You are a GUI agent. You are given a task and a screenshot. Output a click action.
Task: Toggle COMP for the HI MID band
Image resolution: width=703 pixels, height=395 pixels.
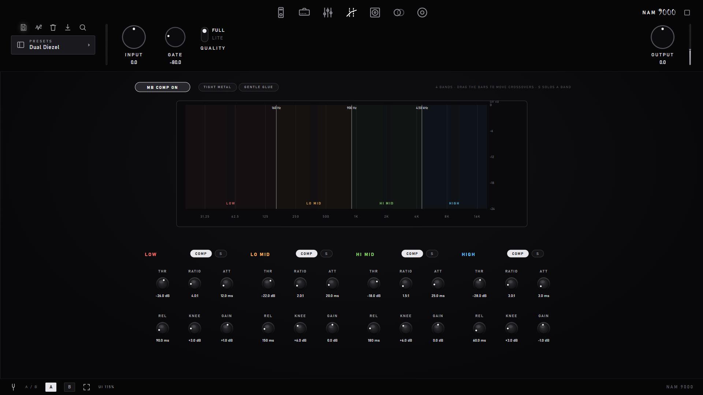pos(412,254)
